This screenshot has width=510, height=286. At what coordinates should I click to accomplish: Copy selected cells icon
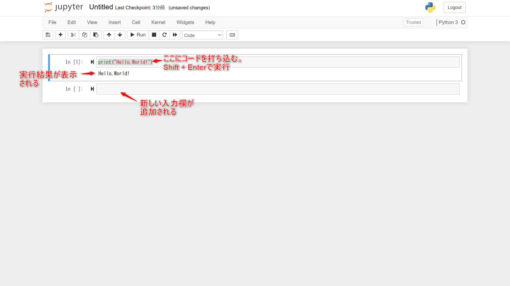[84, 35]
